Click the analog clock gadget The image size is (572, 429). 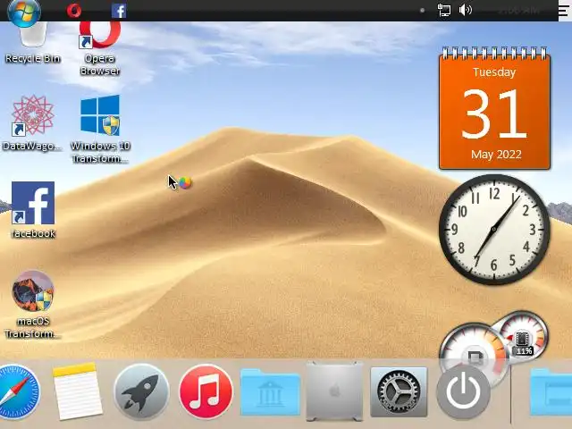(494, 229)
